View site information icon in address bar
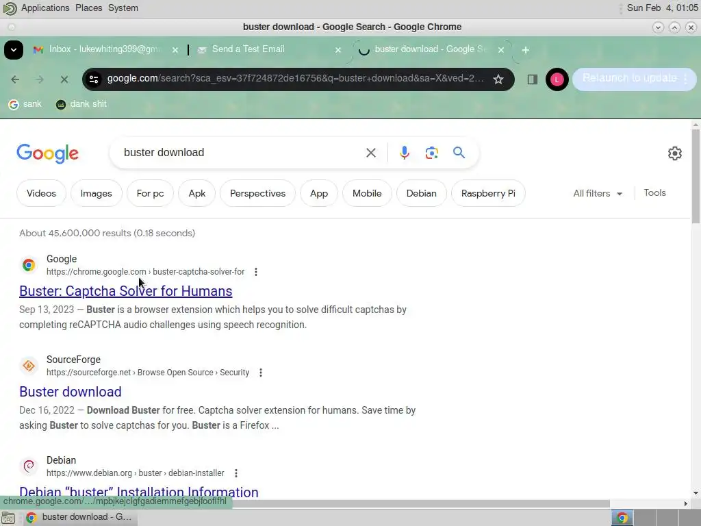Screen dimensions: 701x526 93,79
